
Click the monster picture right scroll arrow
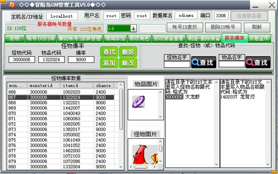tap(155, 167)
